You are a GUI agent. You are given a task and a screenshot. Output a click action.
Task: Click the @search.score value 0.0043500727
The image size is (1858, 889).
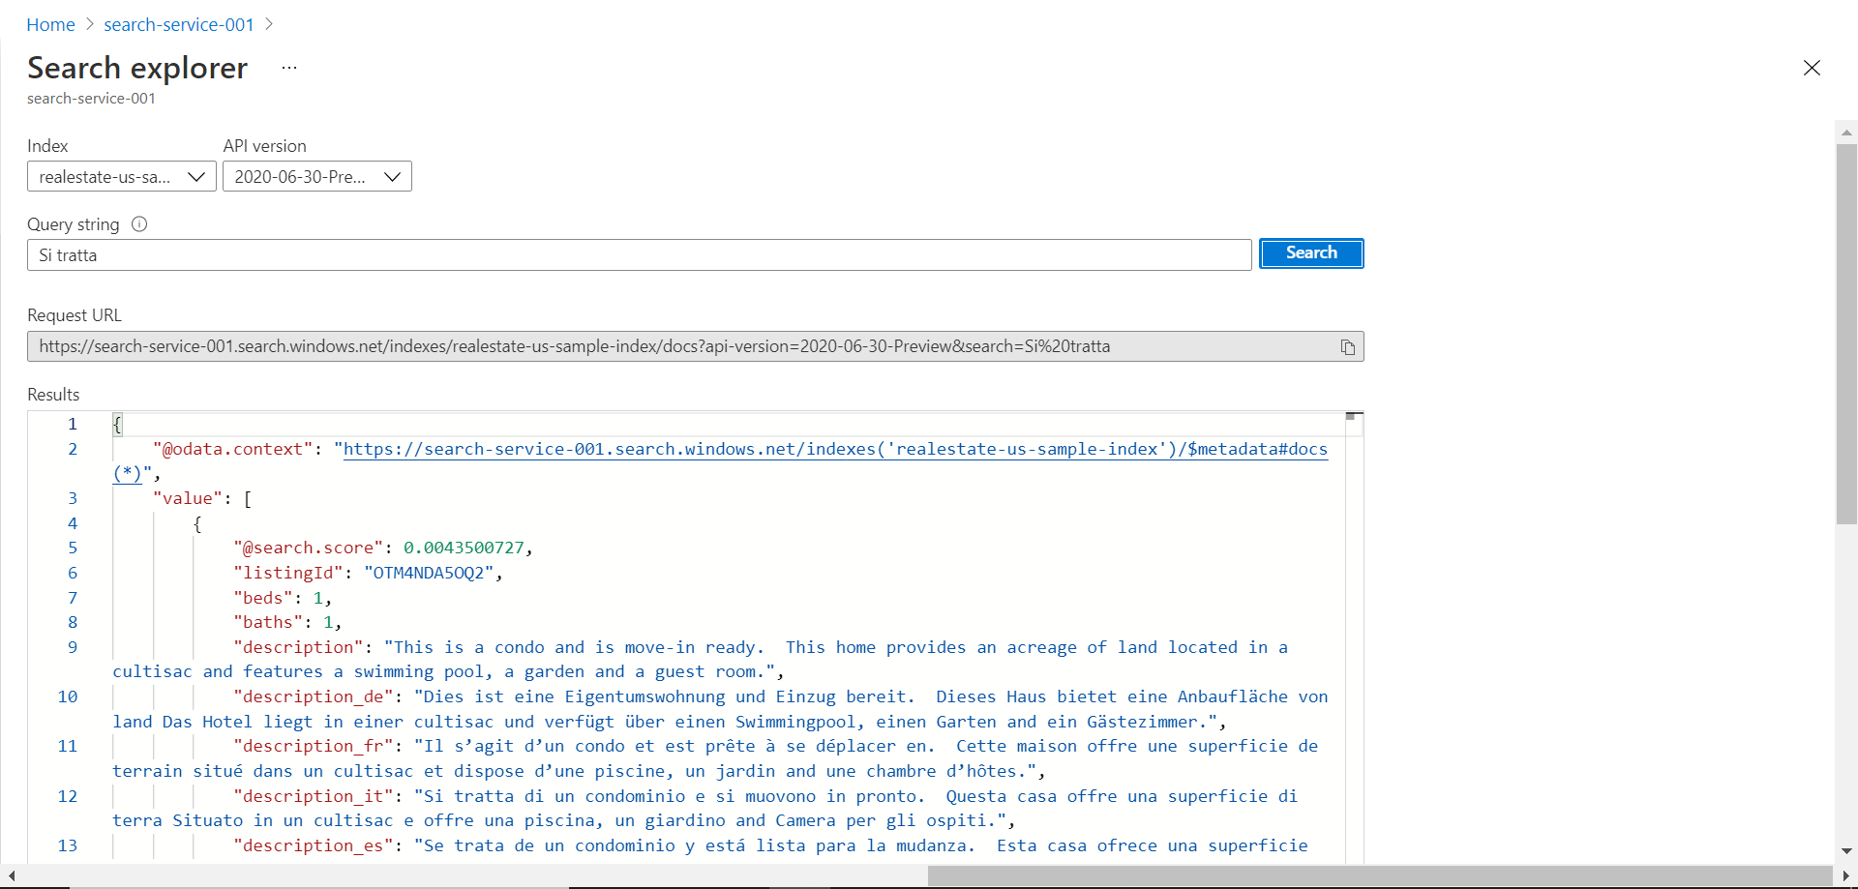pos(464,548)
